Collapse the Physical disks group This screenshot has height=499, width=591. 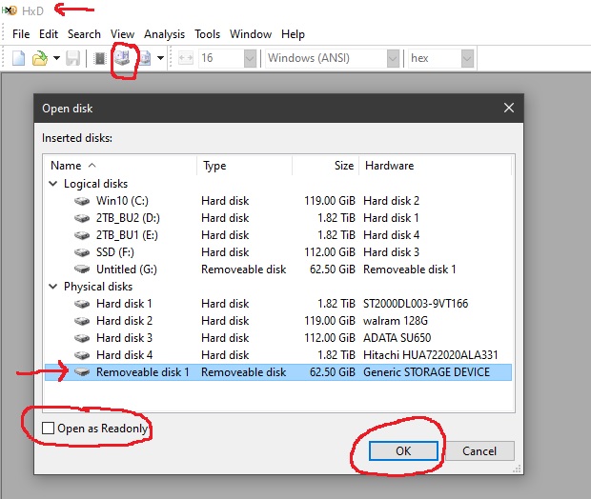coord(53,287)
